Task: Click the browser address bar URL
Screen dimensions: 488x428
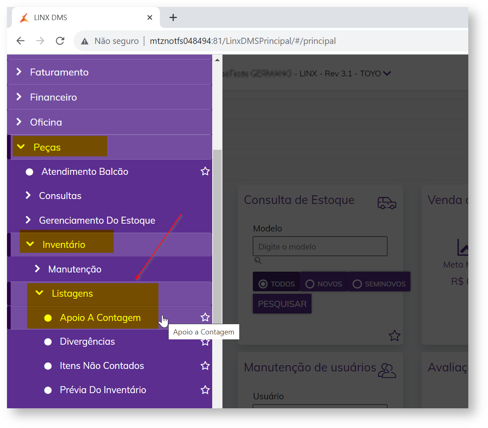Action: click(243, 41)
